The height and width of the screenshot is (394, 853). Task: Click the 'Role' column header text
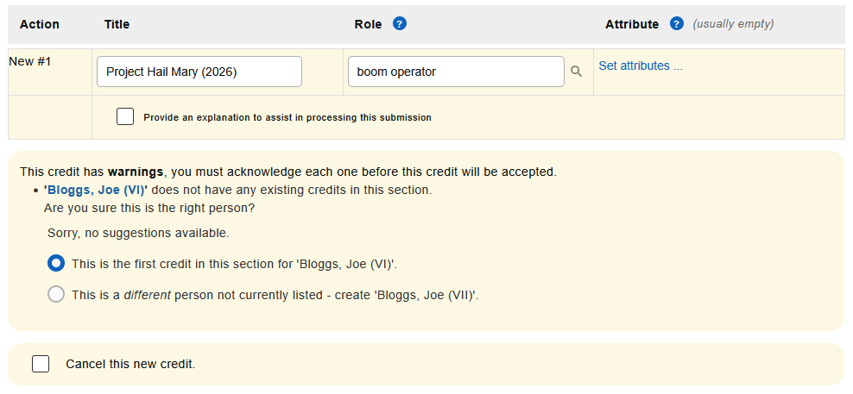368,24
